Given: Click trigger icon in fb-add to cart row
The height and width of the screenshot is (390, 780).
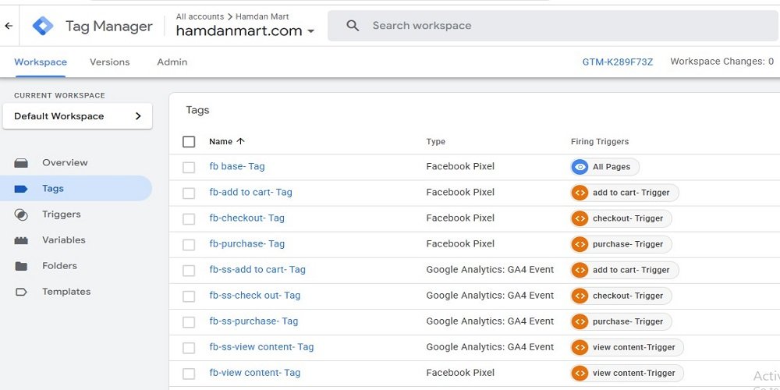Looking at the screenshot, I should (580, 193).
